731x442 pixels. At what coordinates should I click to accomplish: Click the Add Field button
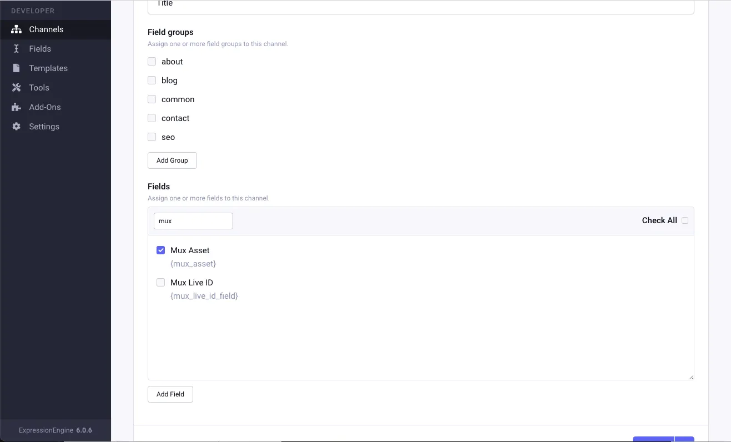pos(170,394)
